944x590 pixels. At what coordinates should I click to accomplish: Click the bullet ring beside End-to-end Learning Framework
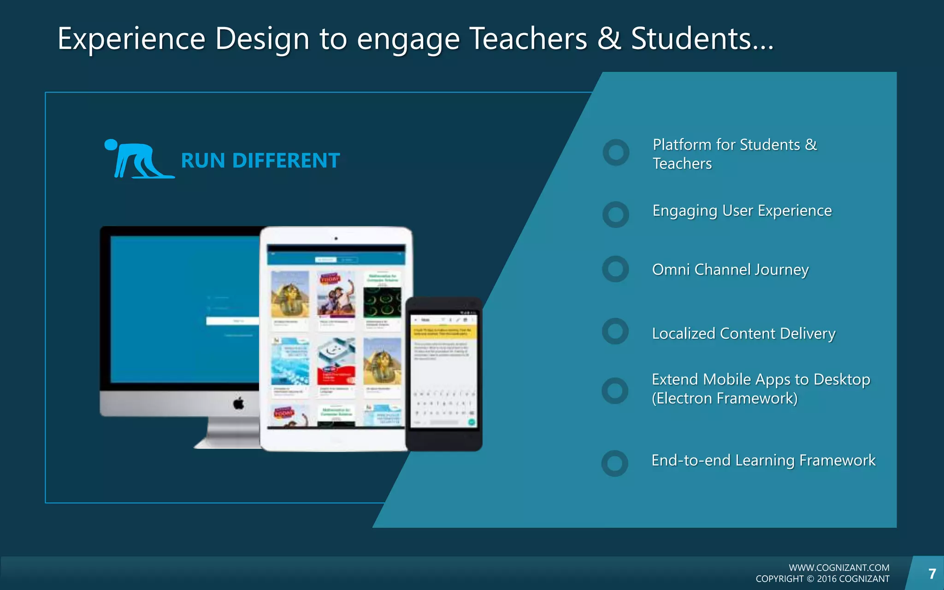click(x=615, y=463)
